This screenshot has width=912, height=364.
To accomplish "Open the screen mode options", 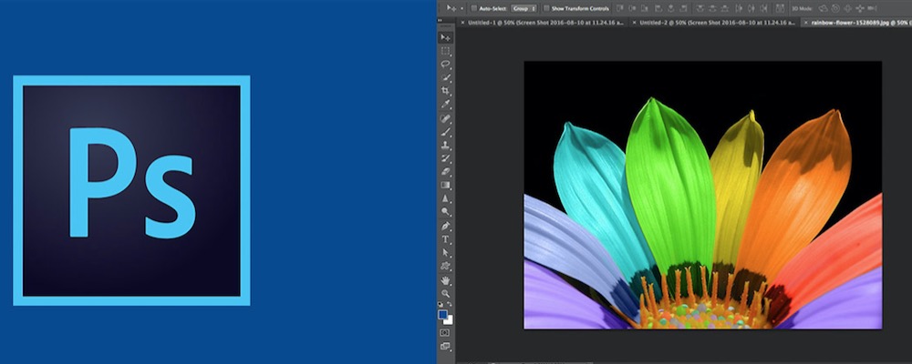I will (445, 347).
